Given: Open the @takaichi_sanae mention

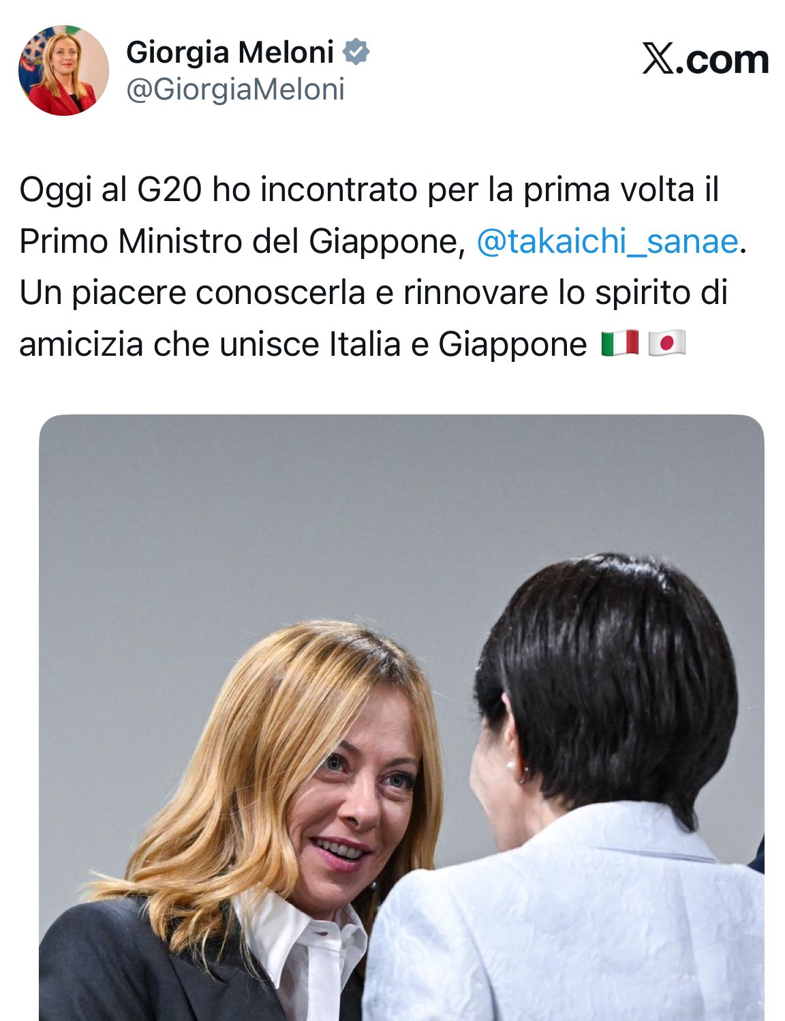Looking at the screenshot, I should [x=607, y=241].
